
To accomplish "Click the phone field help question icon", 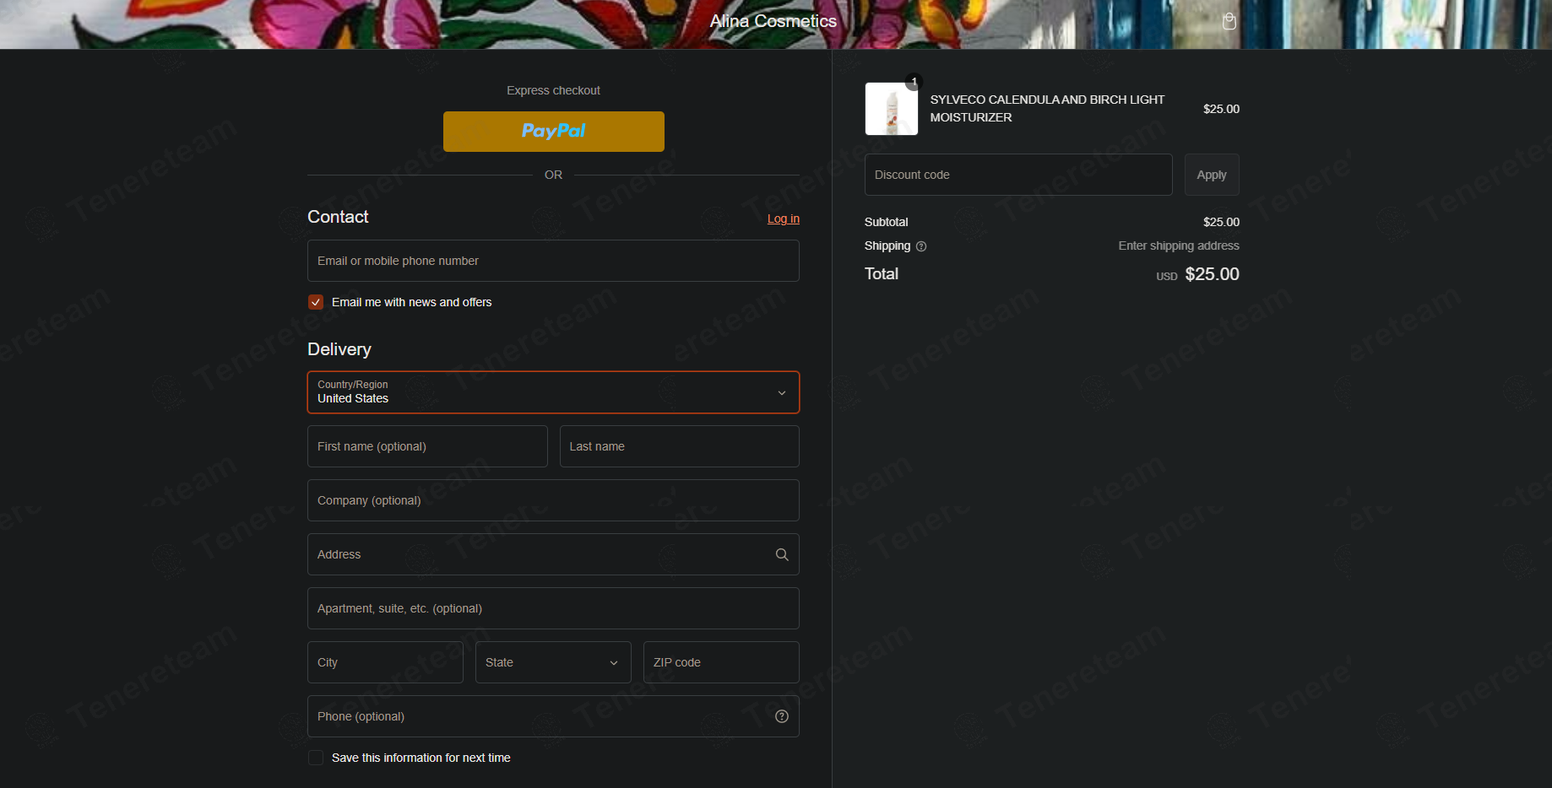I will pos(782,716).
